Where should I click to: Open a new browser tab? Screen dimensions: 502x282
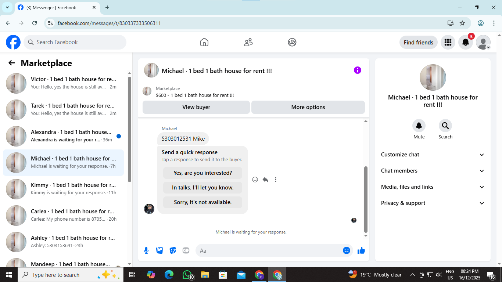107,7
